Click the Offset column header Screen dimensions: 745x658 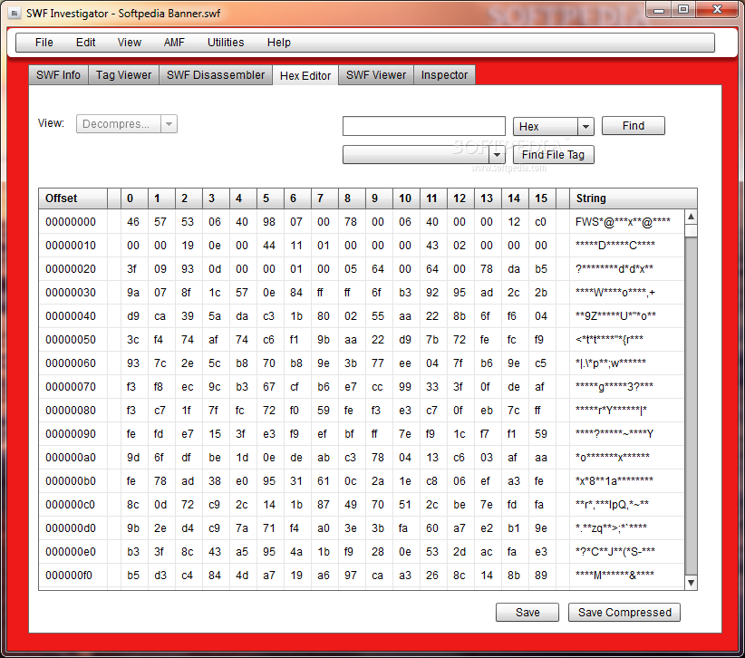[73, 198]
